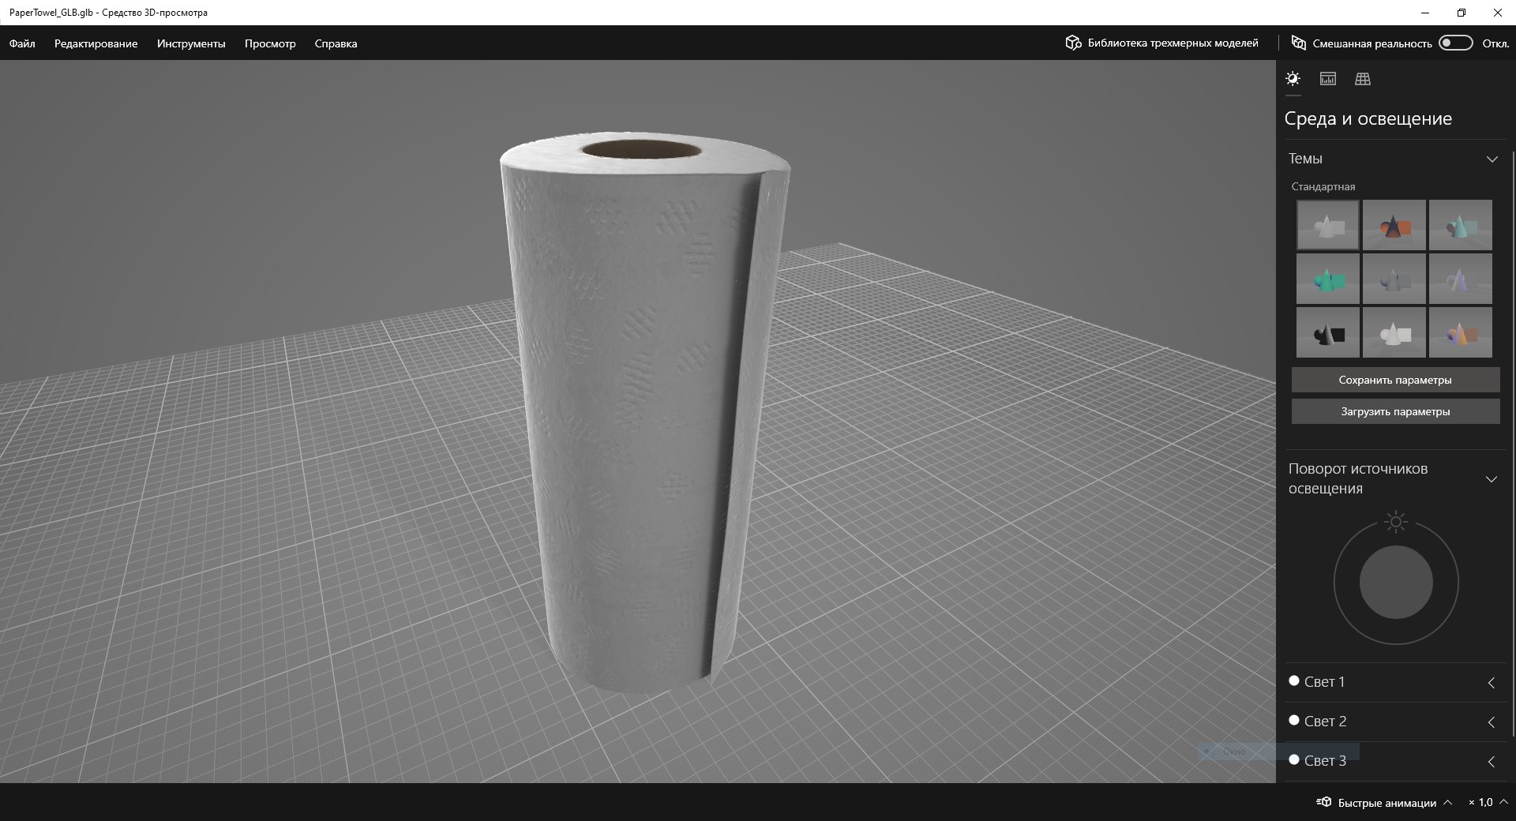Toggle the Смешанная реальность switch
Image resolution: width=1516 pixels, height=821 pixels.
(1456, 43)
